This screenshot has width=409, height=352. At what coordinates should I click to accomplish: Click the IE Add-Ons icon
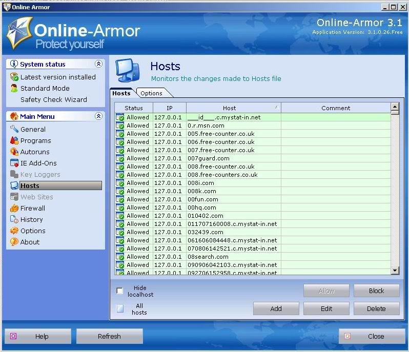pyautogui.click(x=14, y=163)
